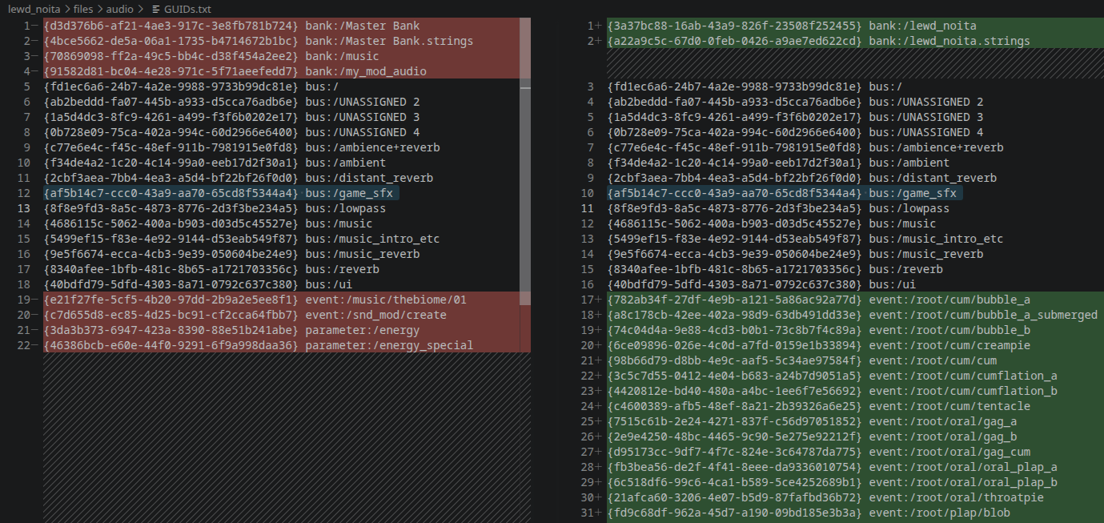The width and height of the screenshot is (1104, 523).
Task: Click 'bus:/UNASSIGNED 3' in the left diff pane
Action: [x=362, y=117]
